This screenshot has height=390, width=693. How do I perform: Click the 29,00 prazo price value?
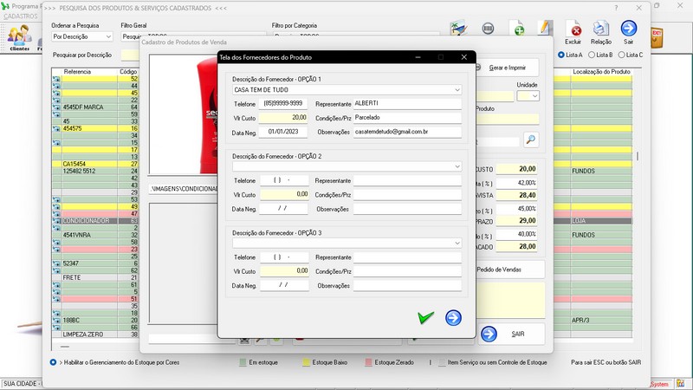516,221
